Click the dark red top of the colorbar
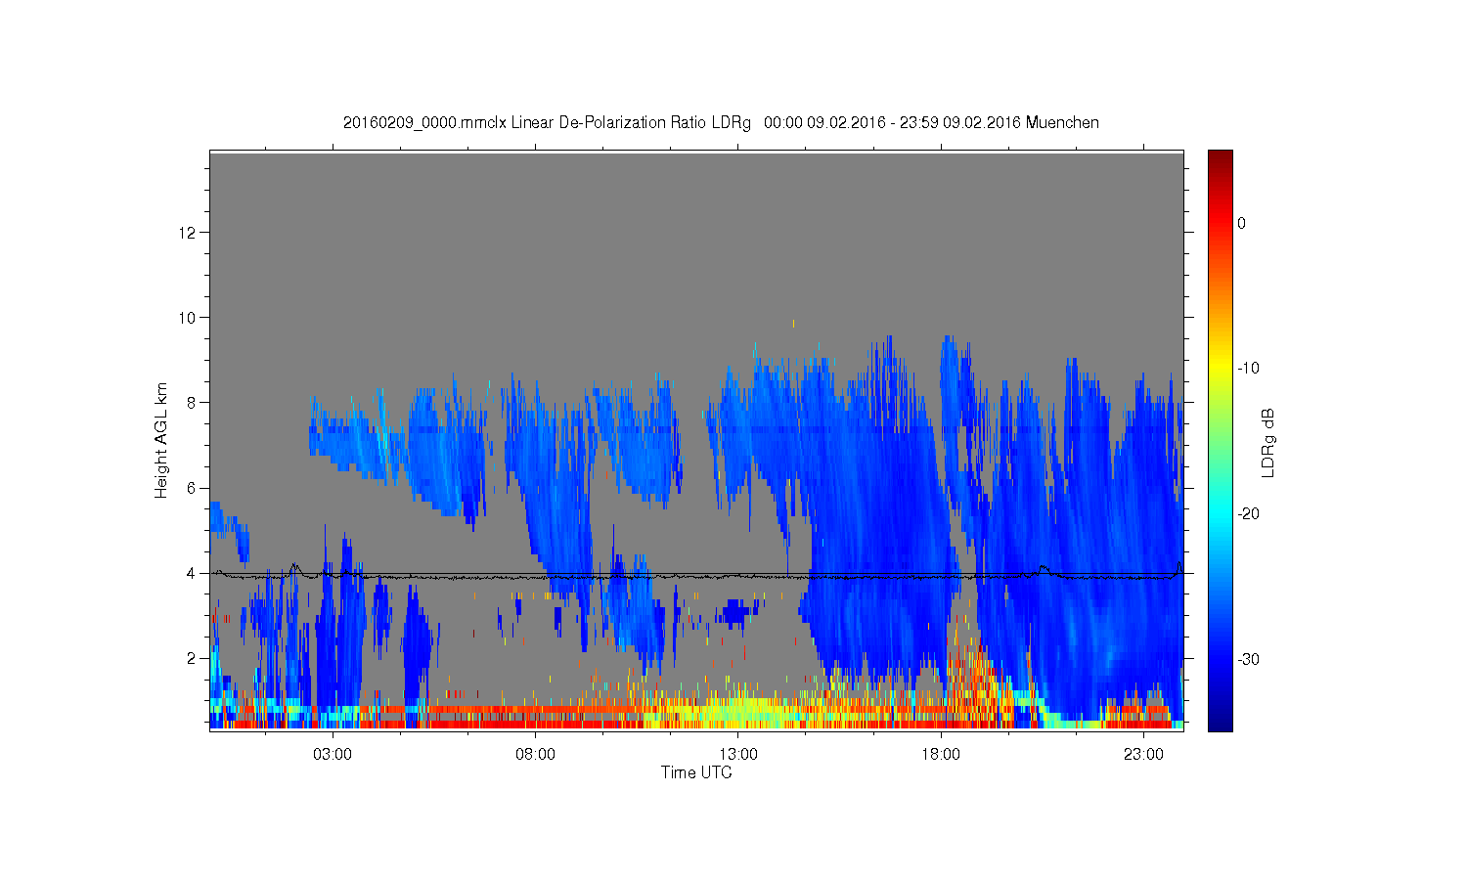Screen dimensions: 1467x880 (1220, 158)
